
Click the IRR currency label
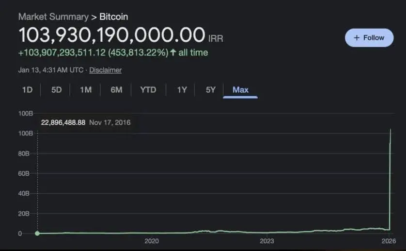click(x=216, y=38)
